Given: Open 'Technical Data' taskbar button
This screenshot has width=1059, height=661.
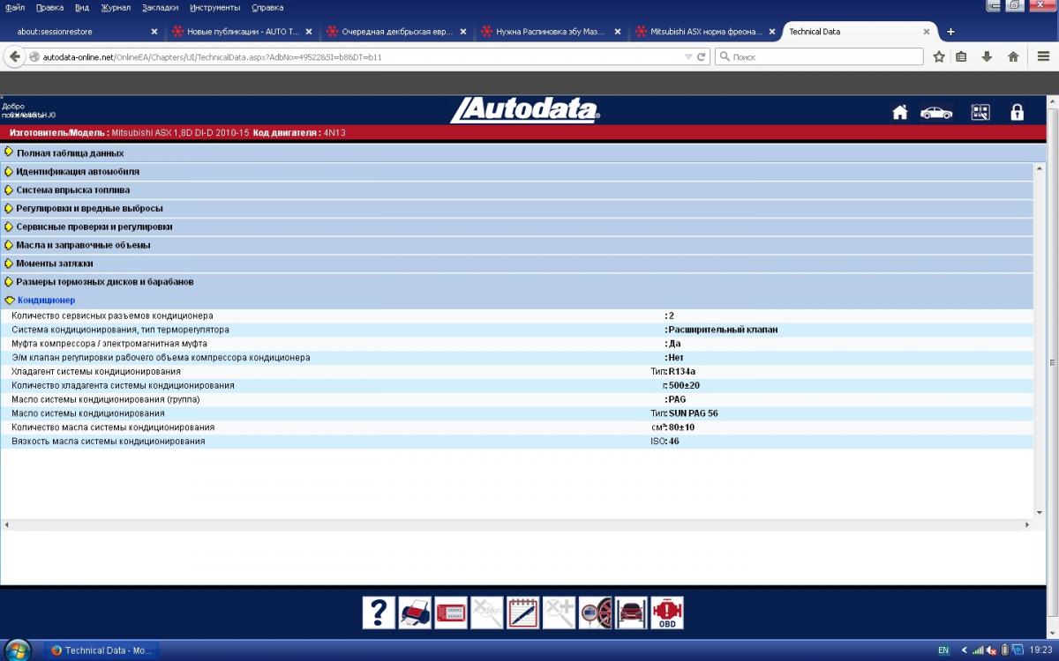Looking at the screenshot, I should [101, 650].
